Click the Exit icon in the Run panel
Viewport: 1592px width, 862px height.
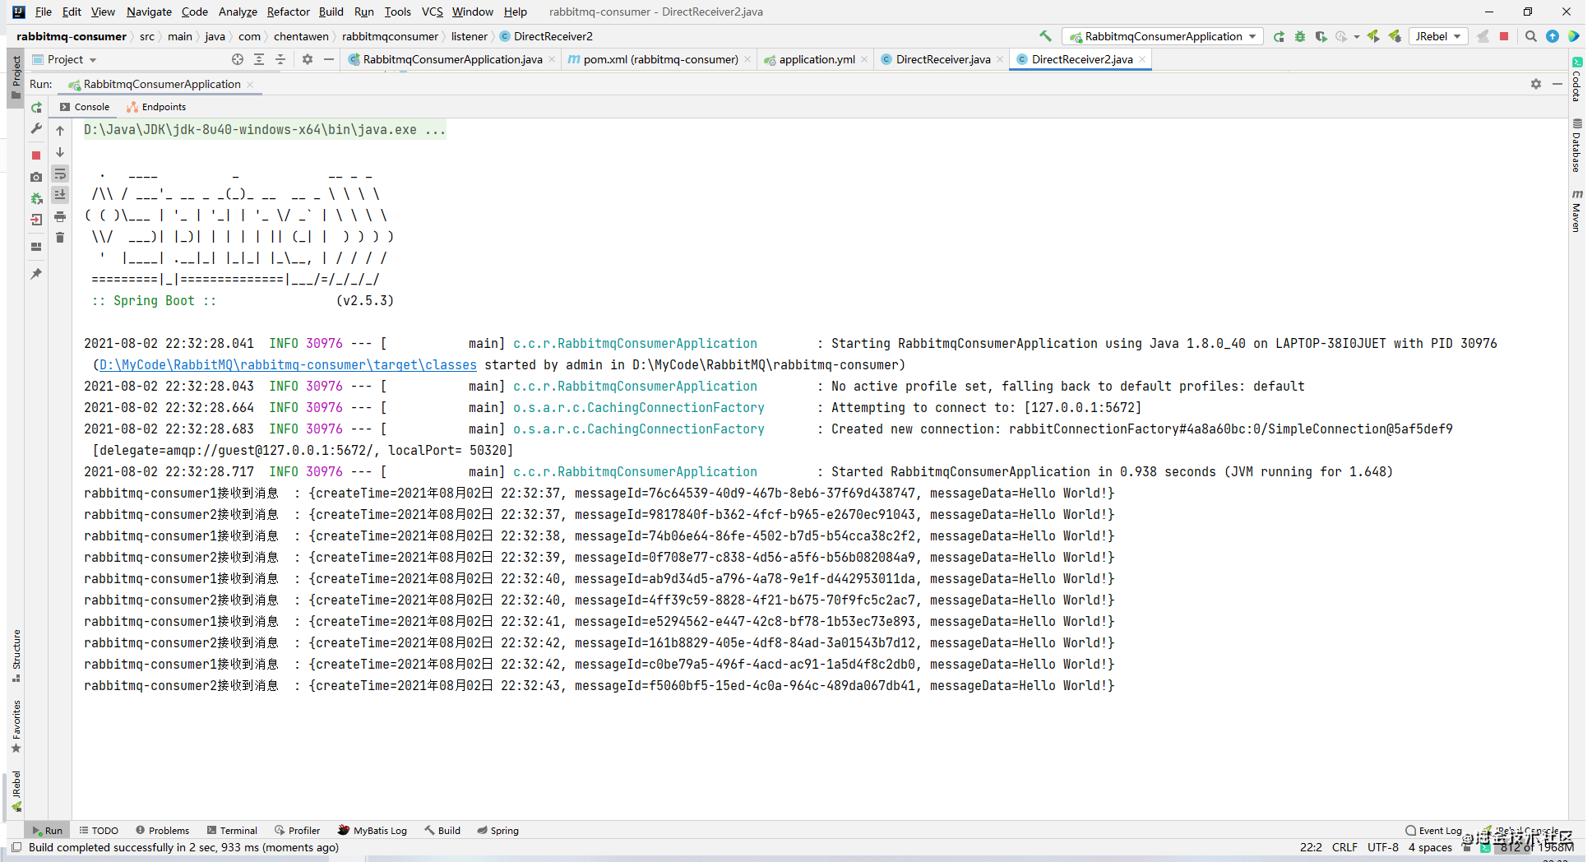click(x=36, y=220)
